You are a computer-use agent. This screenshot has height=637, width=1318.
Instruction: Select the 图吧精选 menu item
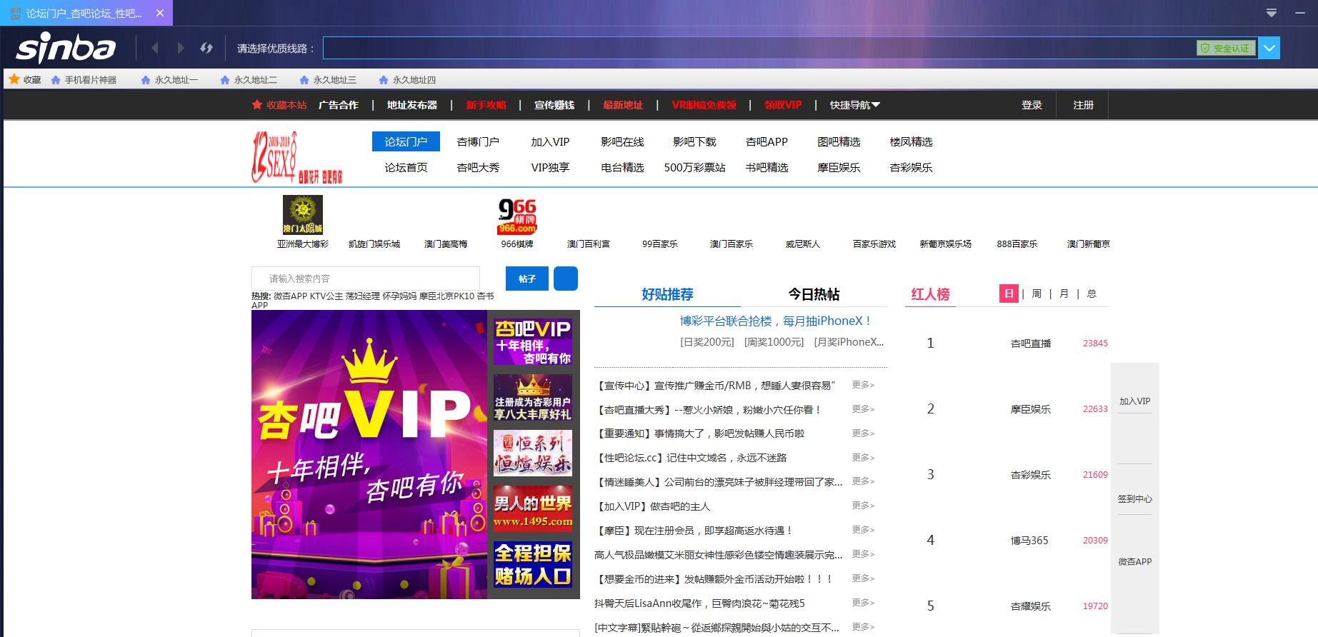[839, 141]
